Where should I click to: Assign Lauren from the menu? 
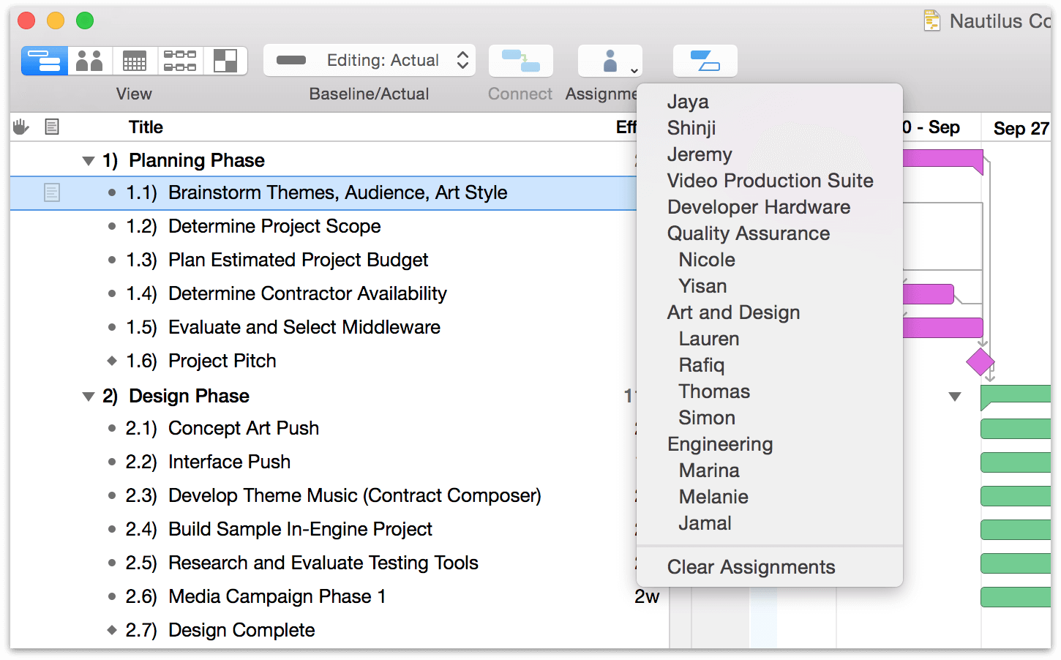[x=770, y=339]
